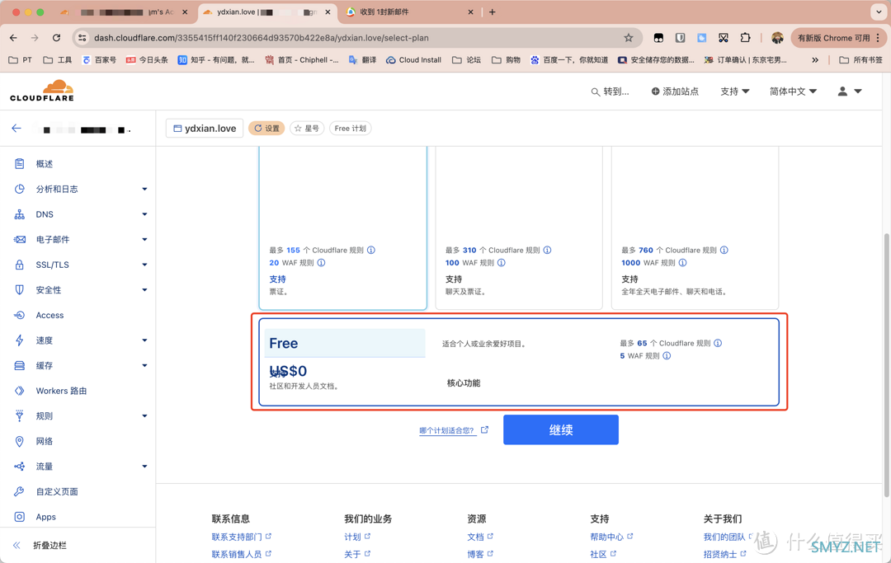Open the Cloud Install bookmark
Viewport: 891px width, 563px height.
pyautogui.click(x=413, y=59)
